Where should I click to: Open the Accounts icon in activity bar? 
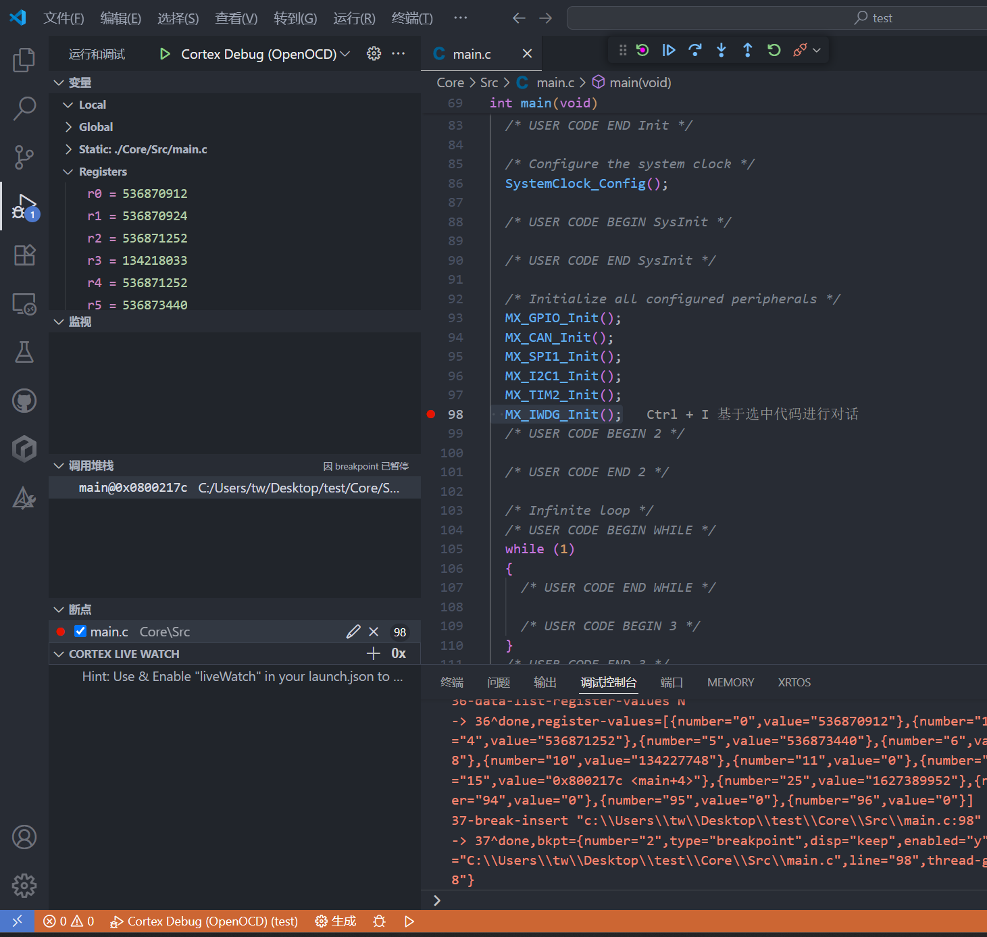pos(24,837)
